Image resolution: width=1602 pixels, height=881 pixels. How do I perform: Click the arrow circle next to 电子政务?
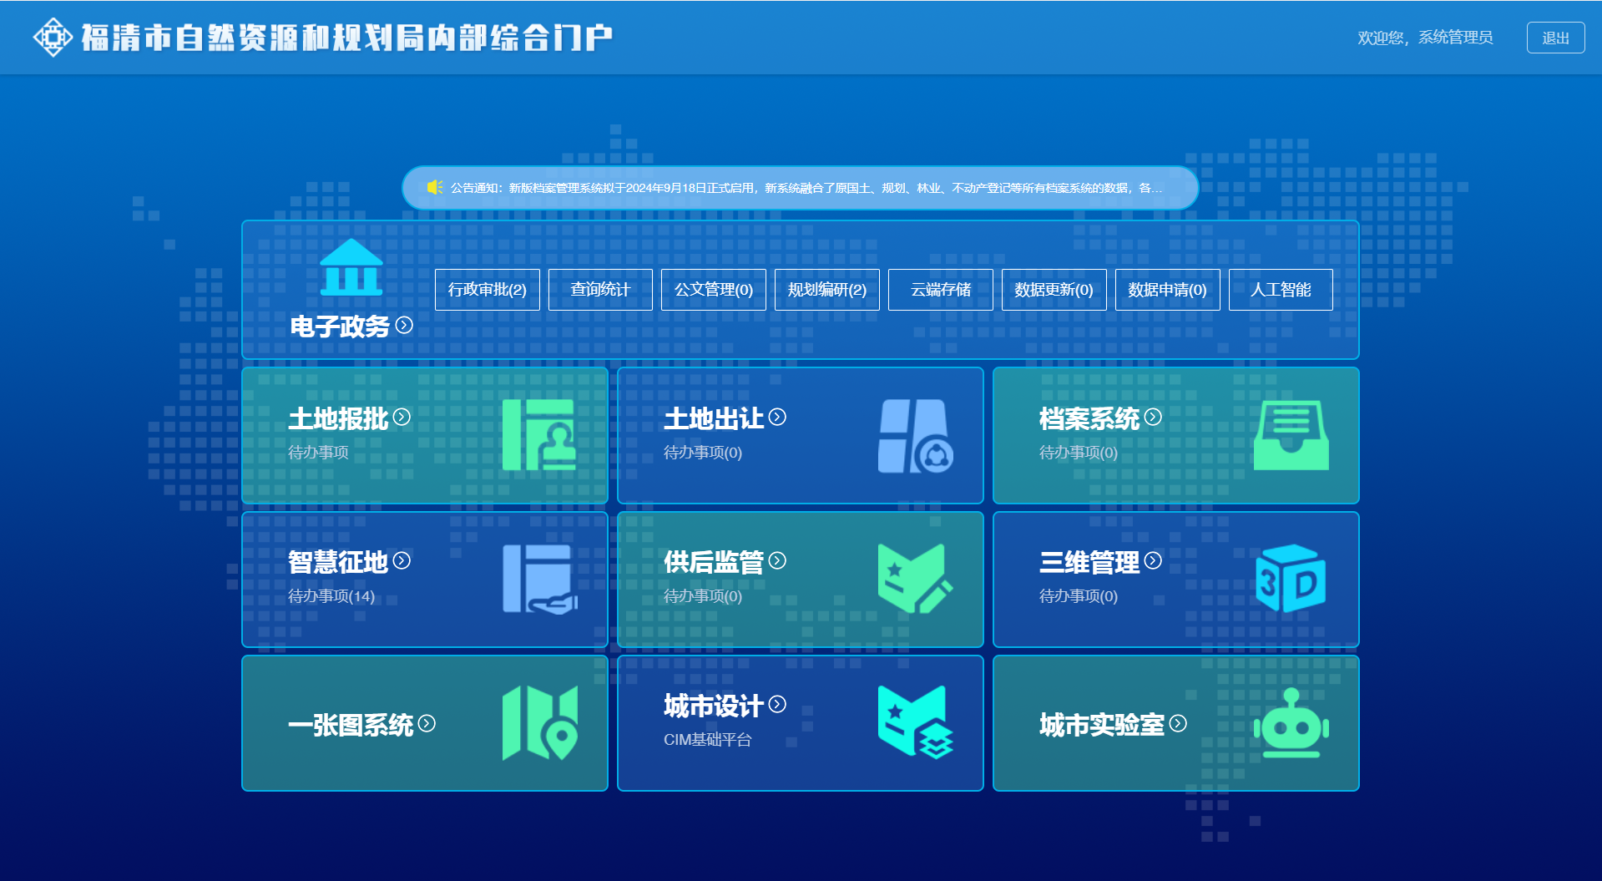point(404,325)
